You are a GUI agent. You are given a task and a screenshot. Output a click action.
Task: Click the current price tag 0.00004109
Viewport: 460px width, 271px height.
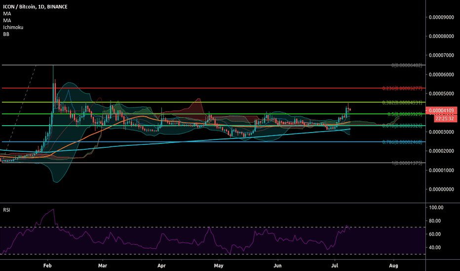click(441, 110)
